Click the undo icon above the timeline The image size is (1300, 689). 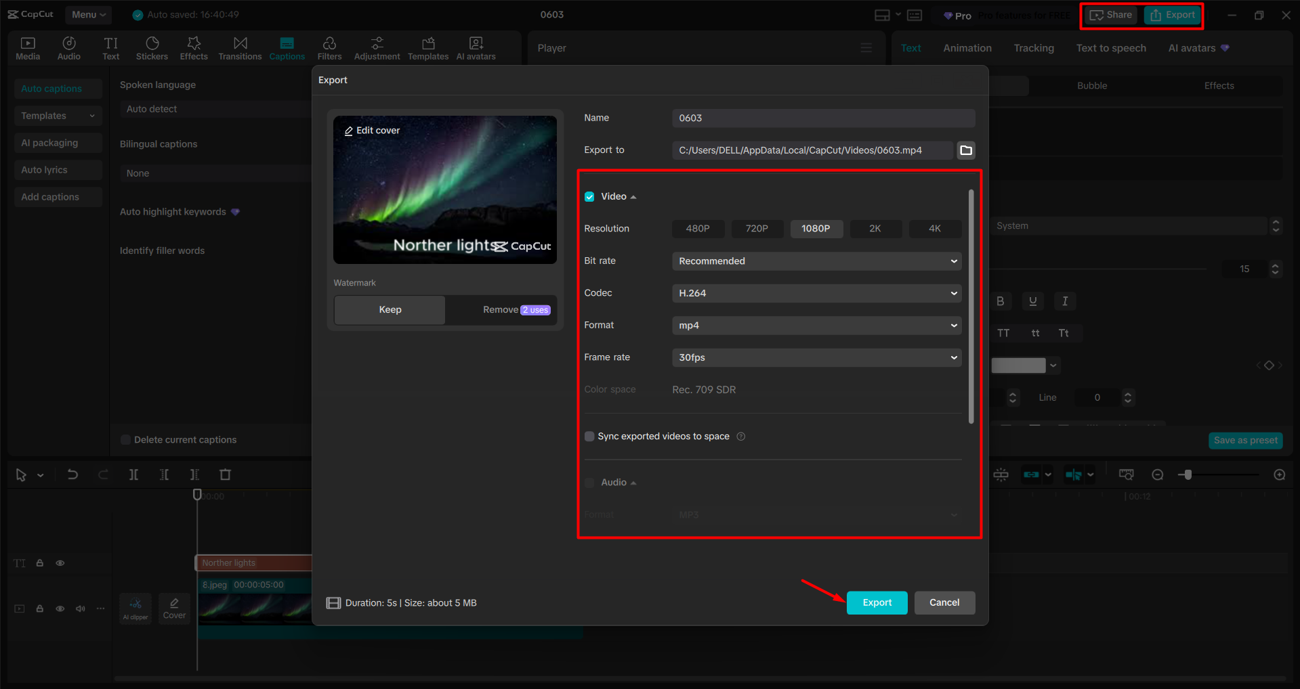[73, 474]
